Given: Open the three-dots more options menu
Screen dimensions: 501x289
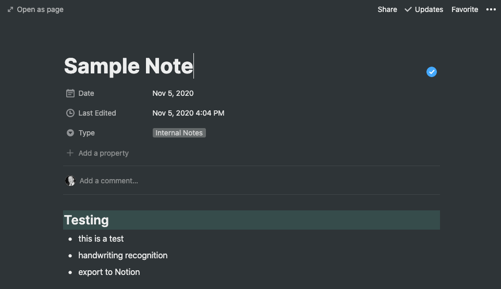Looking at the screenshot, I should pos(491,9).
